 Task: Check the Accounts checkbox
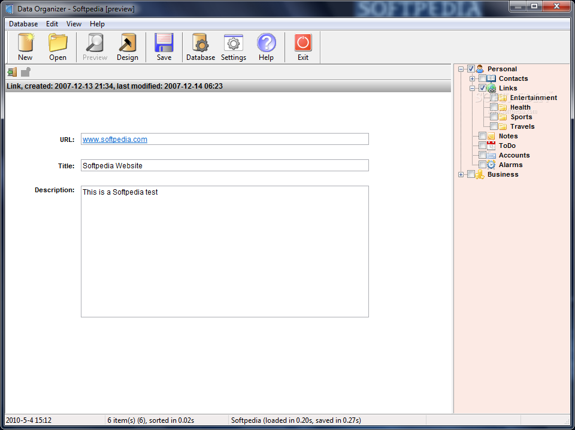(483, 155)
